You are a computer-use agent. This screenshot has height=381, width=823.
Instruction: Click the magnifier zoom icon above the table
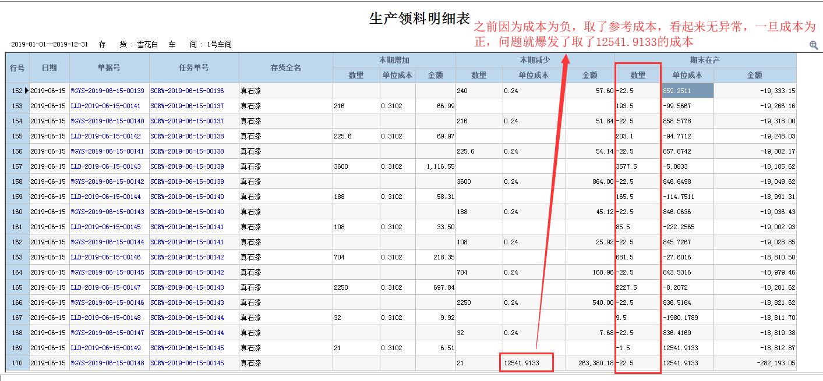(813, 45)
